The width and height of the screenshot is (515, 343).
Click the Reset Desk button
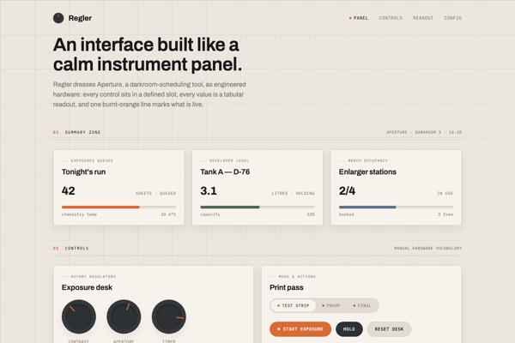[389, 329]
